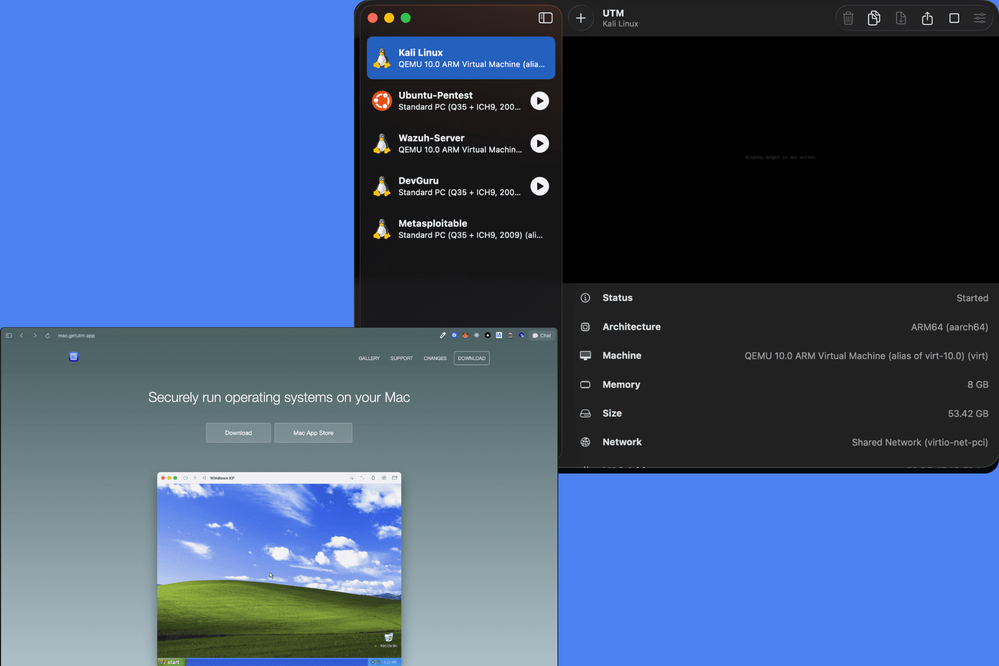Click the browser reload icon
The width and height of the screenshot is (999, 666).
point(48,336)
